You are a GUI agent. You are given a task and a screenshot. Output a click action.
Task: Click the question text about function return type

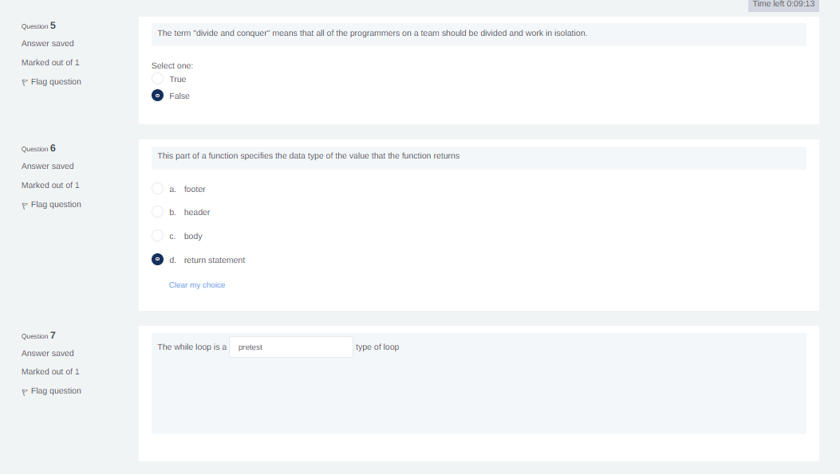tap(309, 155)
